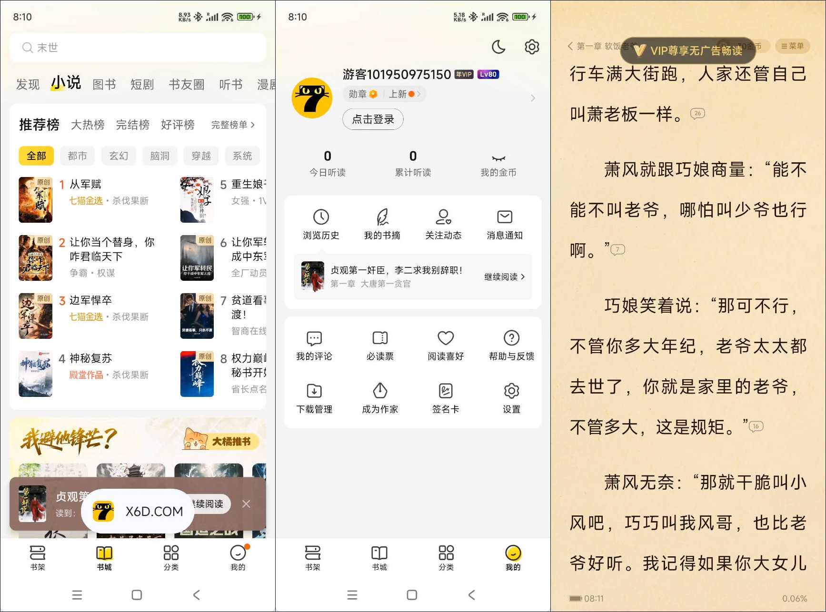This screenshot has width=826, height=612.
Task: Select the 脑洞 genre filter chip
Action: tap(159, 156)
